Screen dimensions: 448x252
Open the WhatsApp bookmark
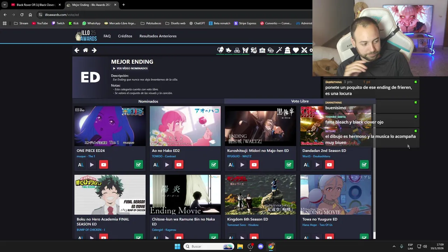91,23
